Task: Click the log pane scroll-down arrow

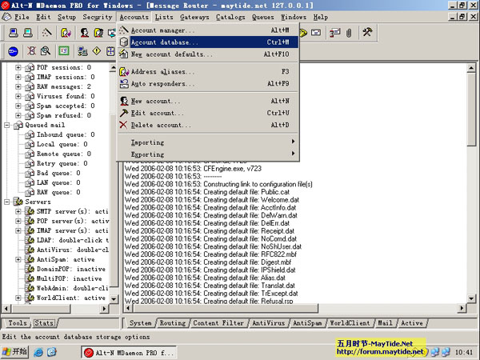Action: tap(471, 298)
